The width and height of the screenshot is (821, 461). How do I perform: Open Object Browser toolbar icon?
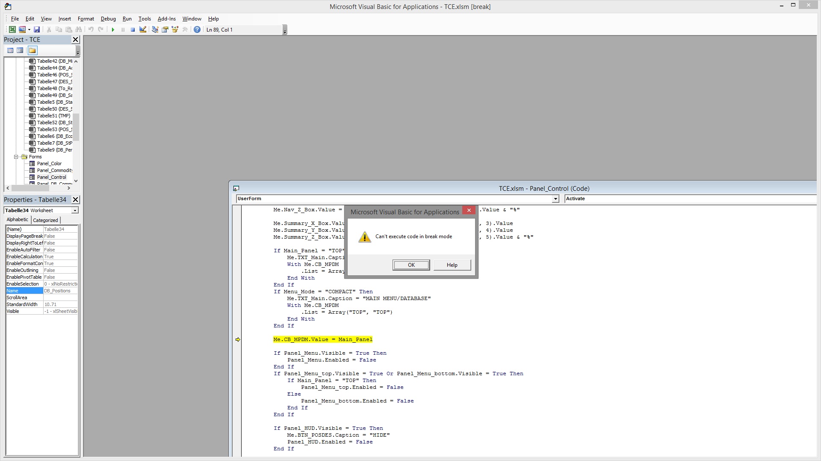tap(175, 29)
